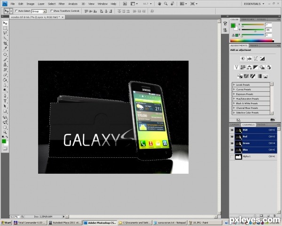The image size is (282, 226).
Task: Select the Healing Brush tool
Action: pos(5,55)
